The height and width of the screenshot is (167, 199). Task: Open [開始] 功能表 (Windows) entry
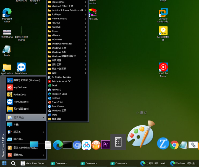pos(26,80)
